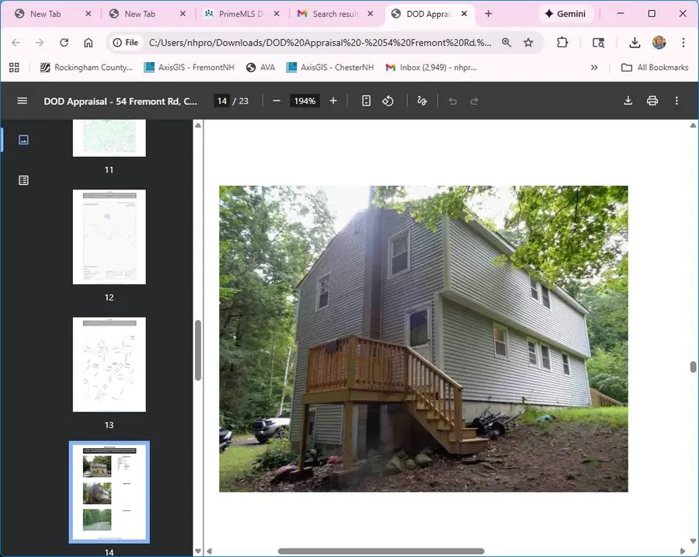Expand hidden bookmarks with the double chevron

(594, 68)
